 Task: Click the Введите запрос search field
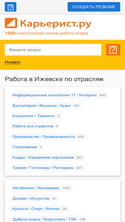point(53,50)
